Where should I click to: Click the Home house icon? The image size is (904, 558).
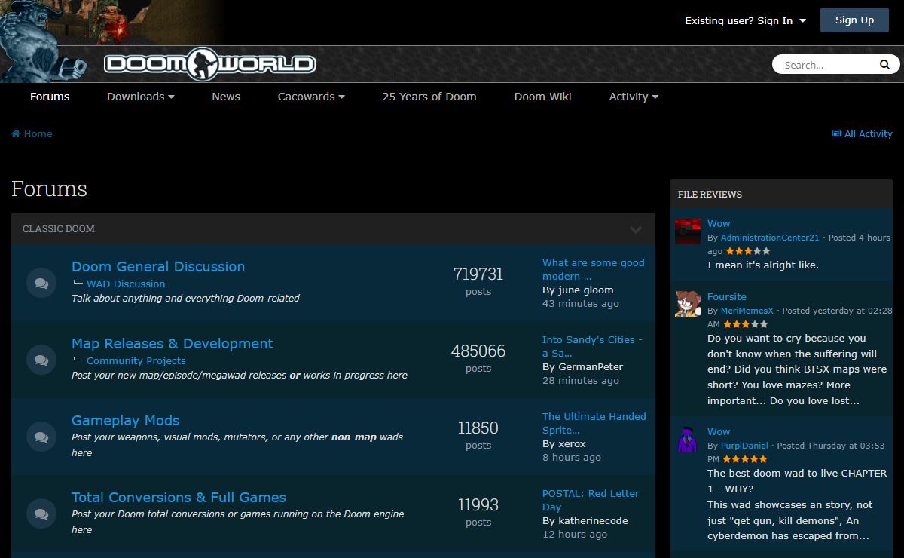(x=16, y=133)
